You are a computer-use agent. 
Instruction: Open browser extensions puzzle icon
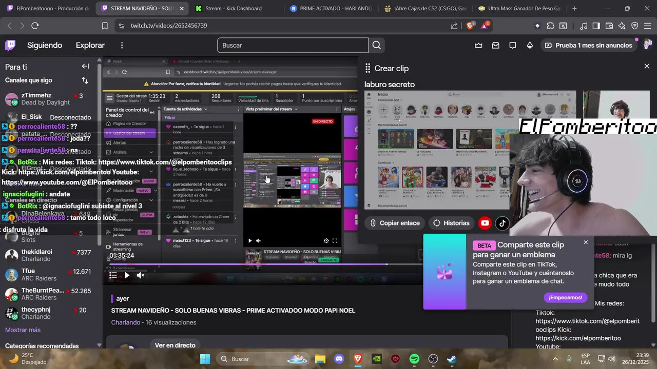(x=550, y=26)
